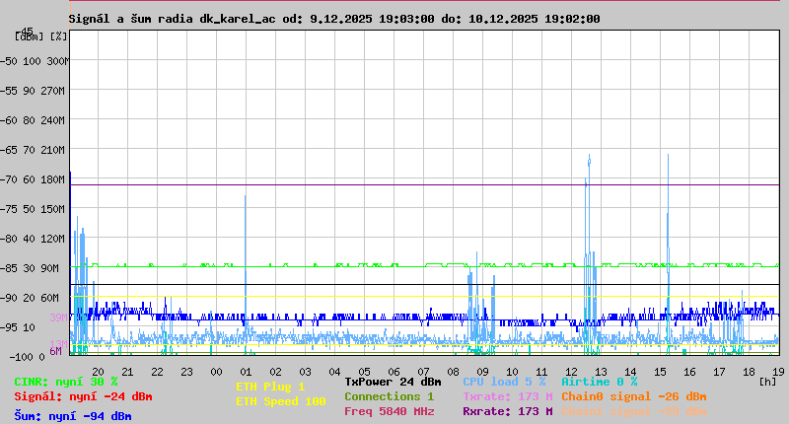Click the 'TxPower 24 dBm' legend text
The height and width of the screenshot is (424, 789).
click(x=393, y=383)
